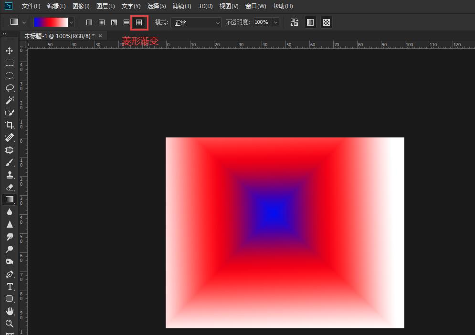
Task: Select the Brush tool
Action: (x=10, y=163)
